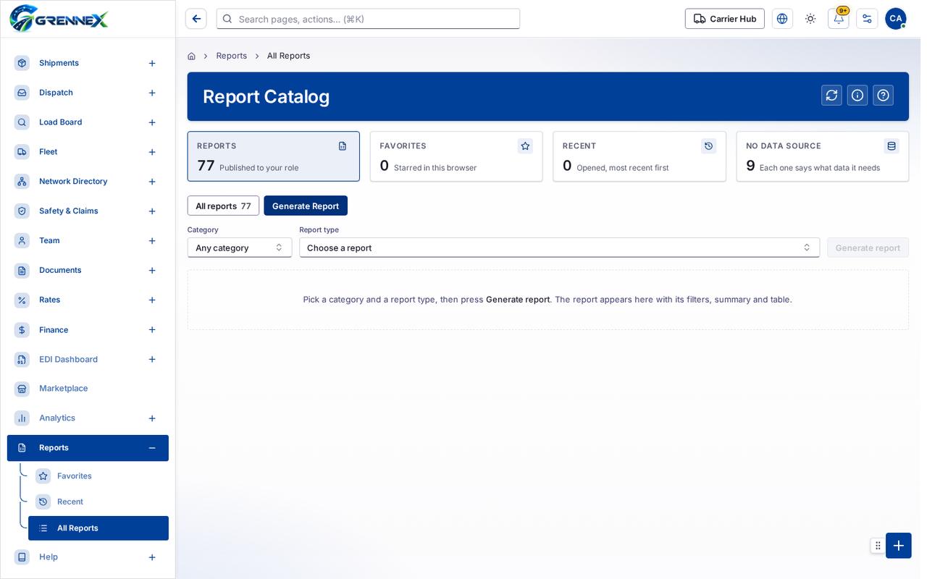Viewport: 927px width, 579px height.
Task: Open EDI Dashboard in sidebar
Action: click(x=88, y=359)
